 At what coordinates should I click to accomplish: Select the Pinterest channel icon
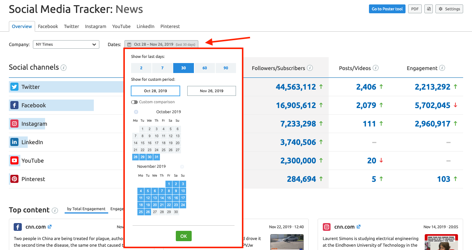pos(14,179)
